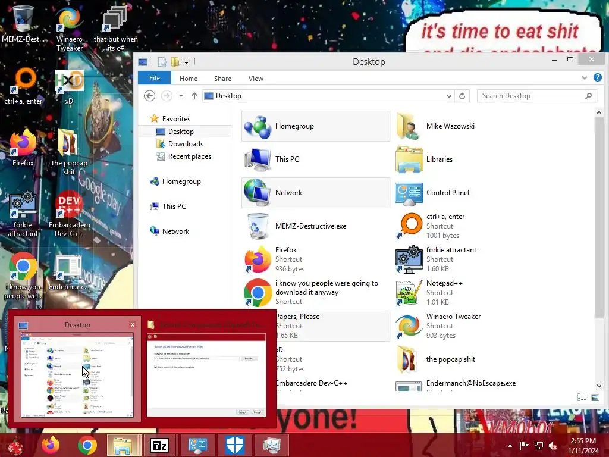Open the File tab in Explorer
Screen dimensions: 609x457
click(155, 78)
